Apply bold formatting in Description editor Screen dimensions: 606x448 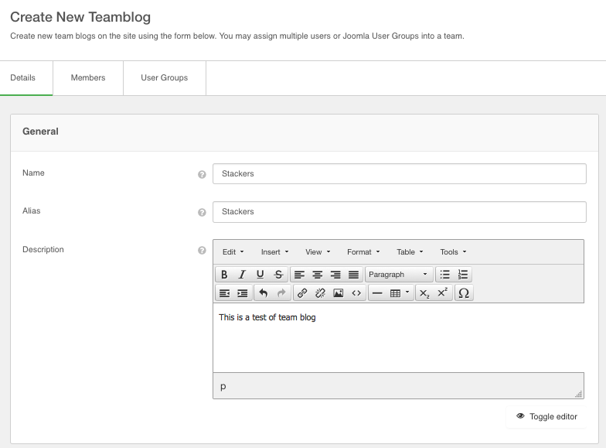[224, 274]
